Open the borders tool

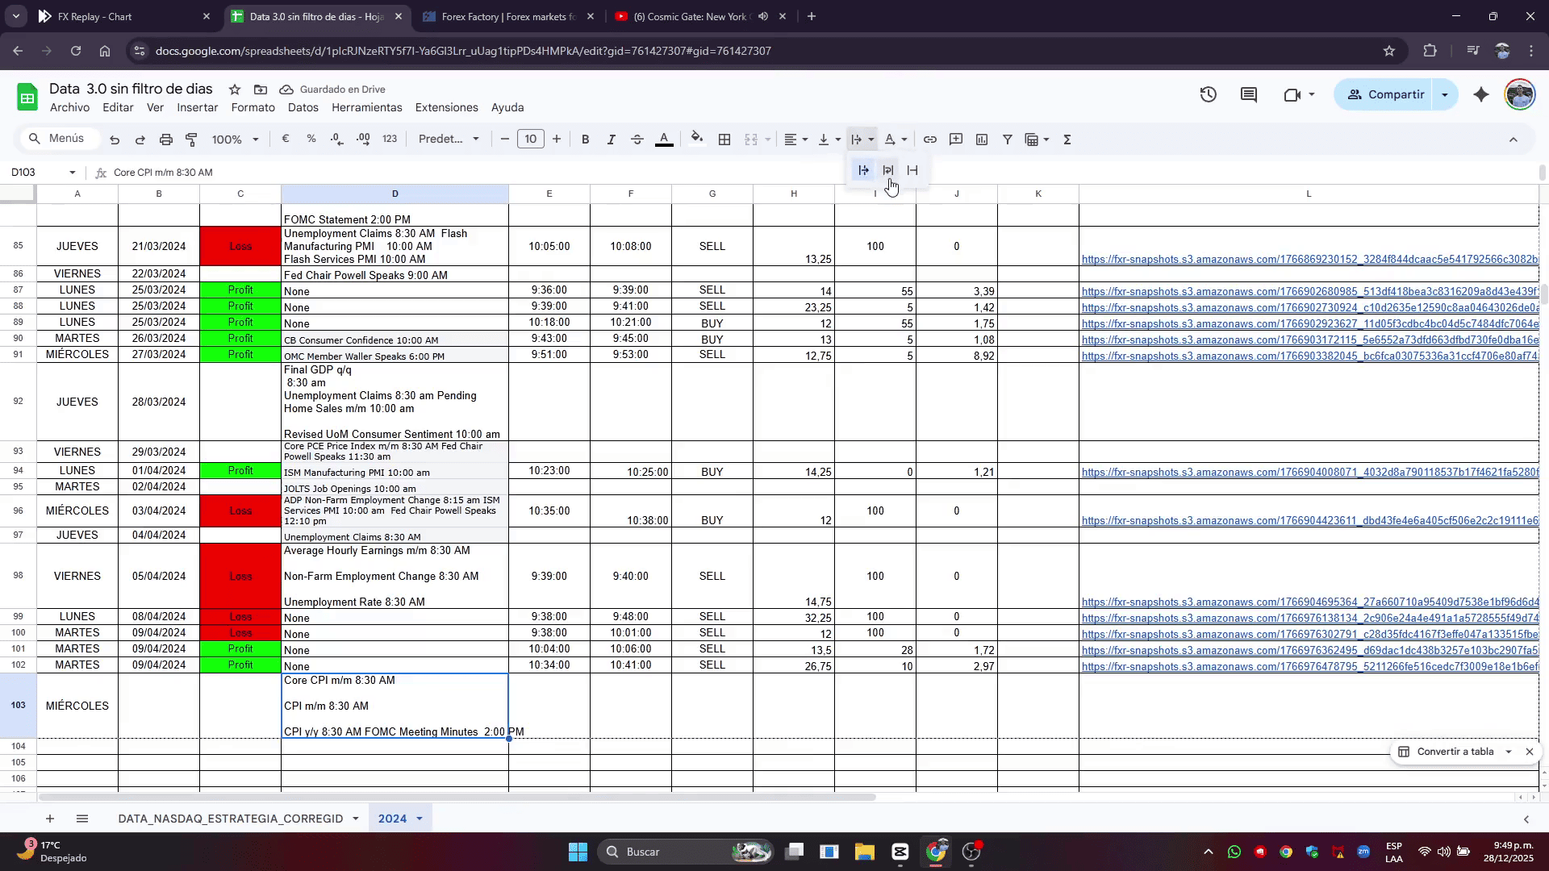(x=724, y=140)
